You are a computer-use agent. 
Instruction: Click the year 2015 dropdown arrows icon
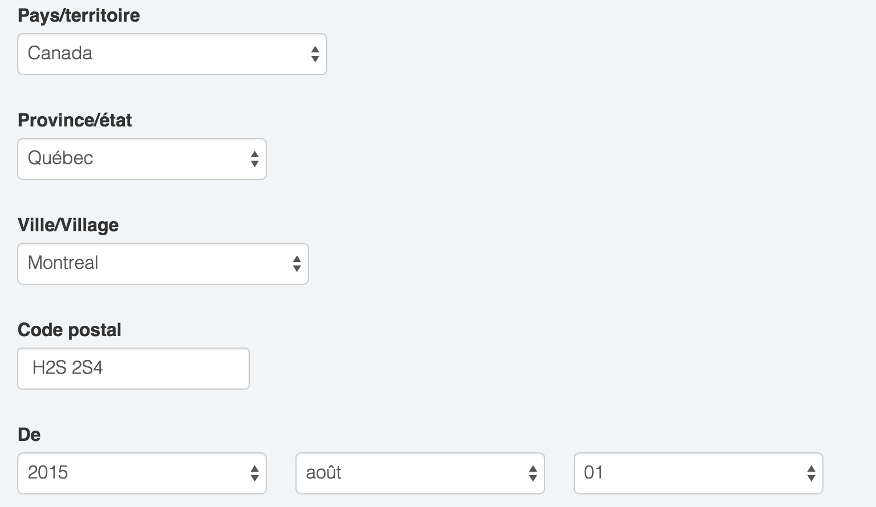254,473
